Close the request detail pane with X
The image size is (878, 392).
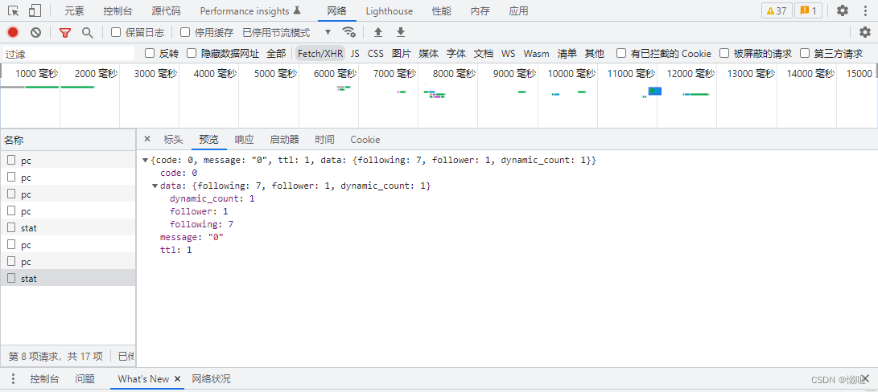coord(147,139)
